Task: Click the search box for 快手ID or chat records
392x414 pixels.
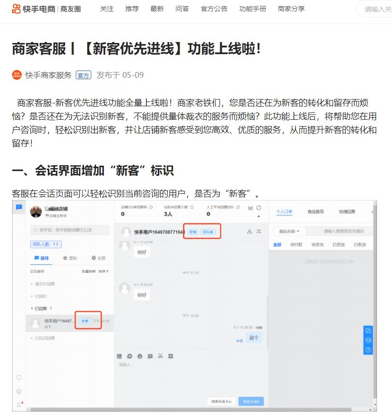Action: pyautogui.click(x=70, y=230)
